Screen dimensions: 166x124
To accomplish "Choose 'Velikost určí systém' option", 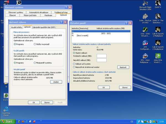I will tap(74, 64).
